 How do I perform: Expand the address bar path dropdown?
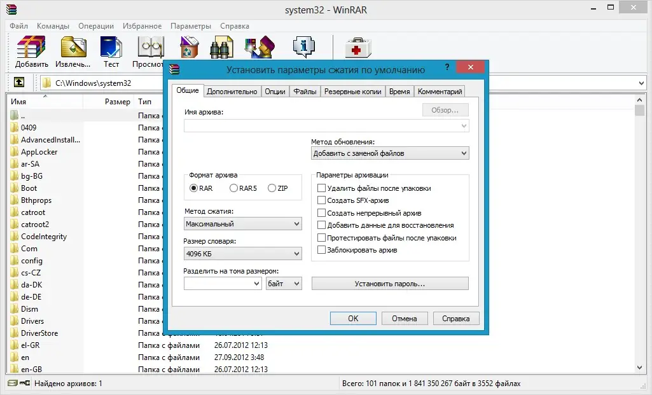click(641, 83)
